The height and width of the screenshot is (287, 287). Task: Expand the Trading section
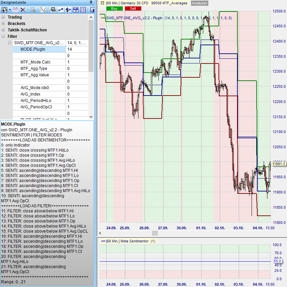tap(3, 17)
